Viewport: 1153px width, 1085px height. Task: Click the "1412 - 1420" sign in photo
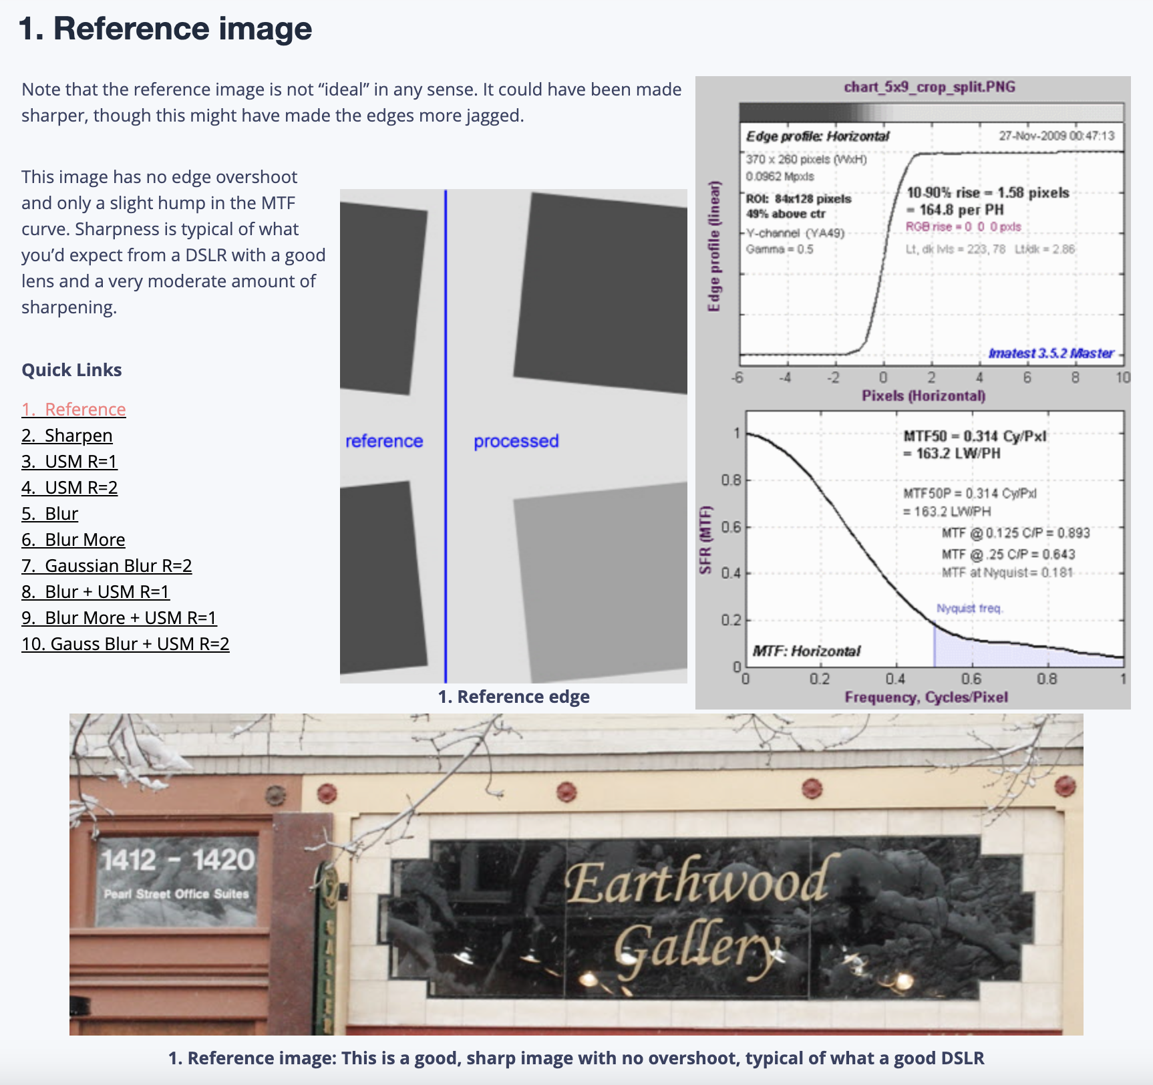(x=178, y=860)
